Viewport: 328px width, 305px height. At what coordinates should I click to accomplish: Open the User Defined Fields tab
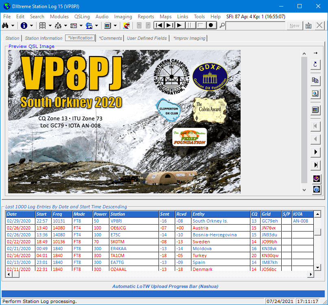(x=147, y=38)
